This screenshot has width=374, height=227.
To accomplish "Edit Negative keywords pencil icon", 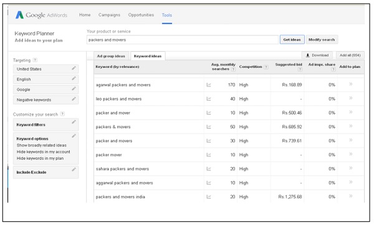I will tap(74, 99).
